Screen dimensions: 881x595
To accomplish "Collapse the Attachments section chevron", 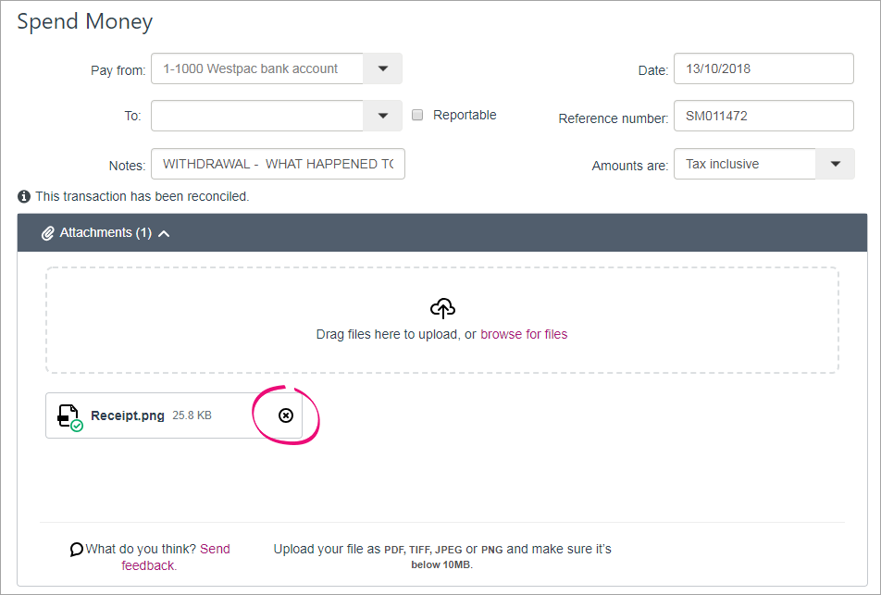I will pos(164,234).
